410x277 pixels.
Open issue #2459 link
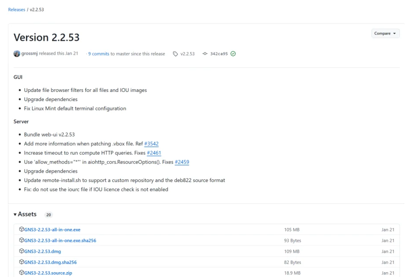tap(182, 162)
